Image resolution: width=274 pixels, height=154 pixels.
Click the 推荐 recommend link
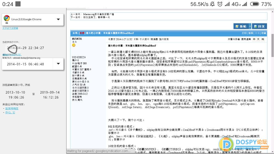[251, 33]
